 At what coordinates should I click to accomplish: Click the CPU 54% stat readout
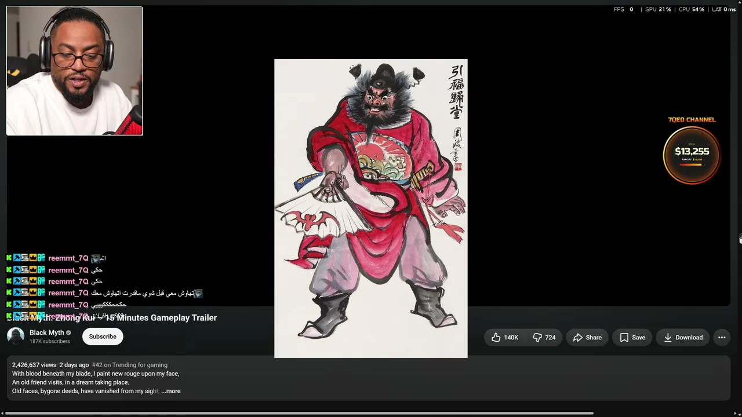692,9
